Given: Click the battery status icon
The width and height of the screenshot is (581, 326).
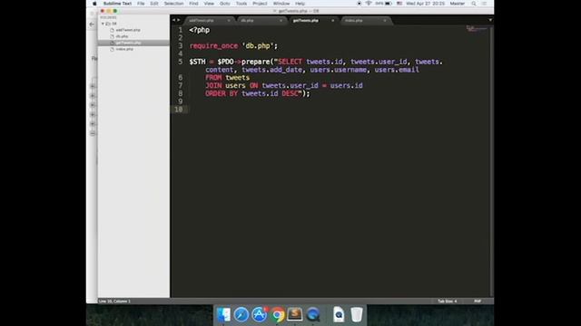Looking at the screenshot, I should point(389,4).
